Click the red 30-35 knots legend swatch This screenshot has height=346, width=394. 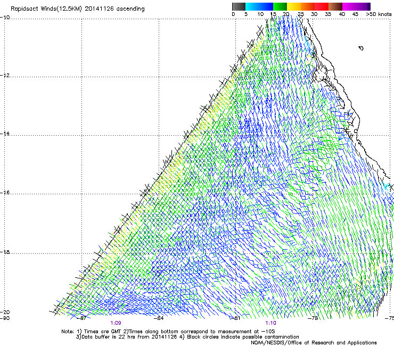pyautogui.click(x=322, y=6)
